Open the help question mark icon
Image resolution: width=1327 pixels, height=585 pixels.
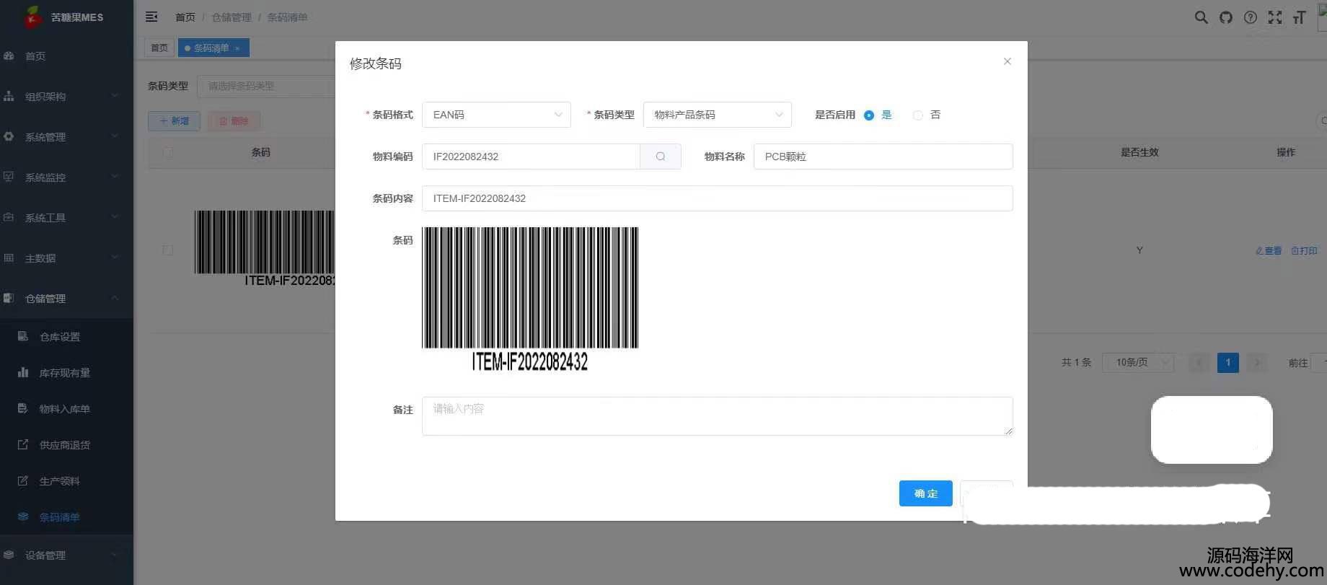pos(1251,17)
